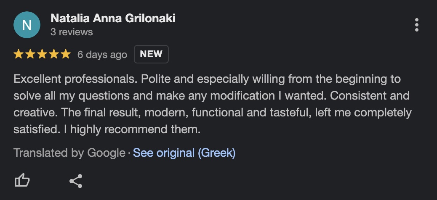437x200 pixels.
Task: Show the original Greek review text
Action: (184, 153)
